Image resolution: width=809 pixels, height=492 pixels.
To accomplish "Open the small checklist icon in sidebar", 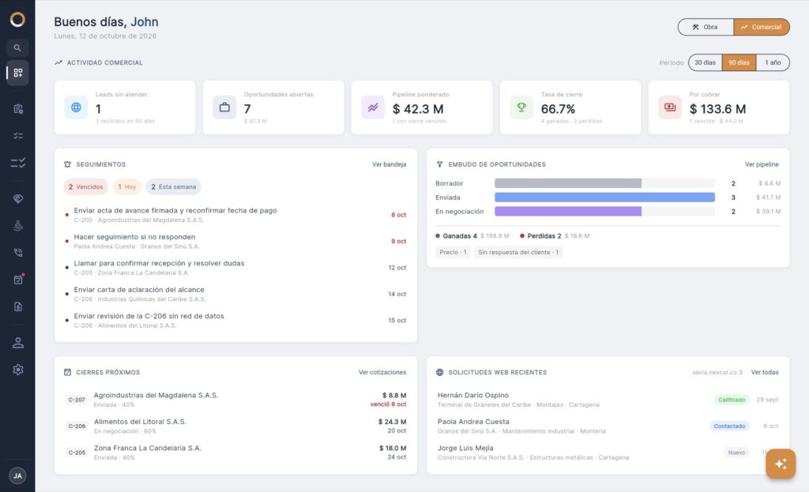I will [18, 136].
